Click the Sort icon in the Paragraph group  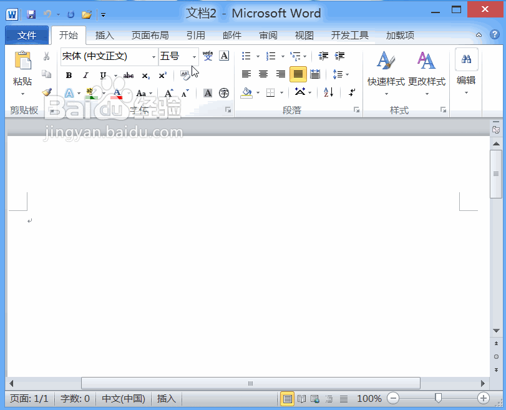click(326, 93)
